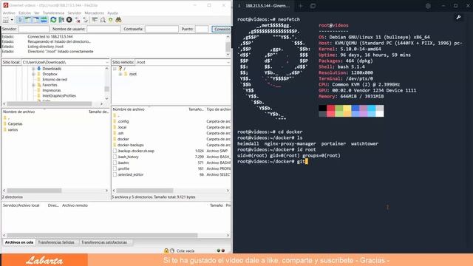Select the .ssh folder in remote list
The height and width of the screenshot is (266, 473).
coord(120,133)
